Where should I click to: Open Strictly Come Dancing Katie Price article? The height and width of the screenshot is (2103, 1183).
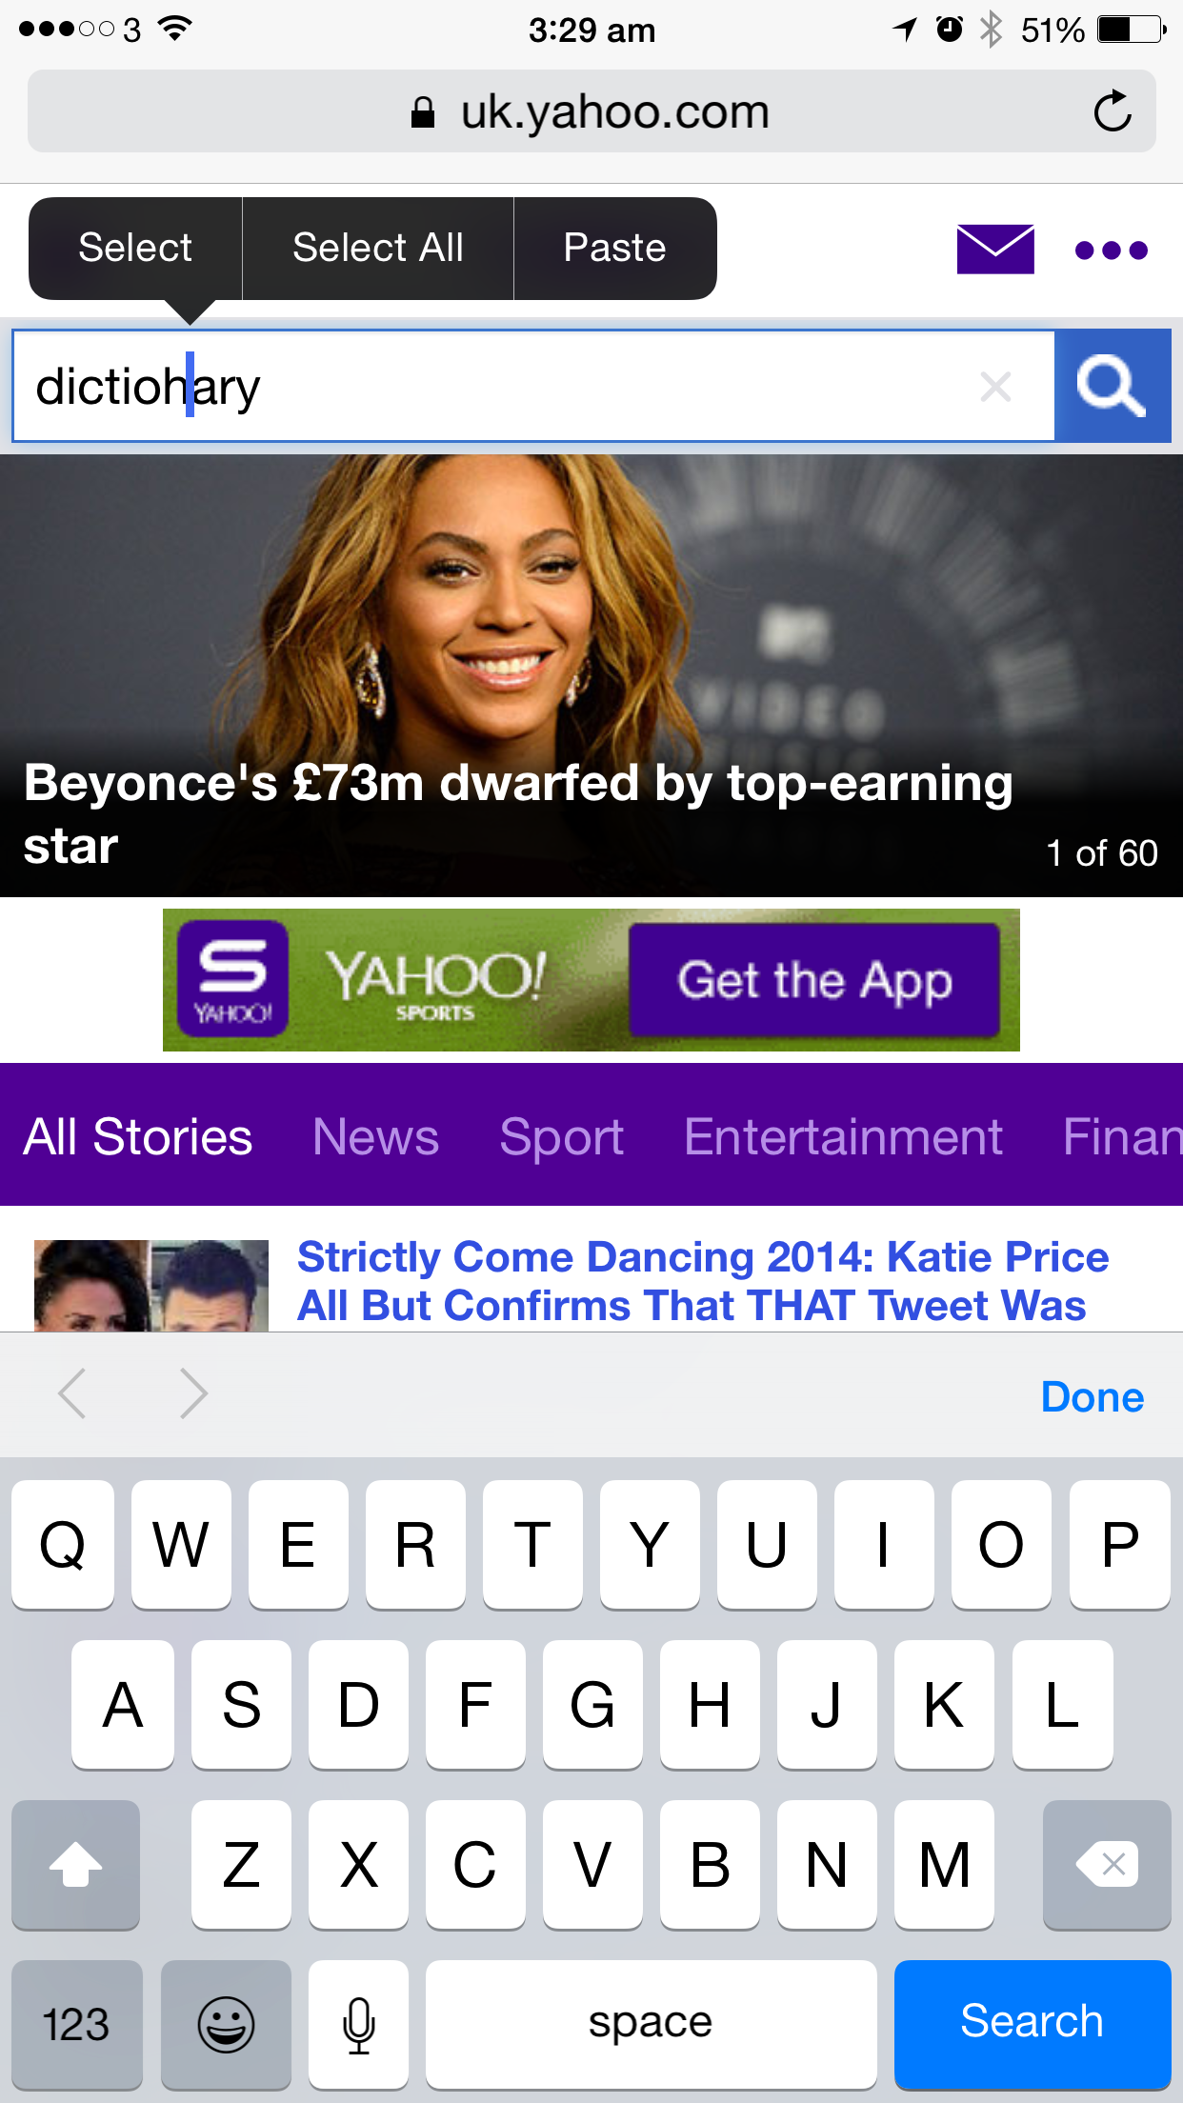703,1281
